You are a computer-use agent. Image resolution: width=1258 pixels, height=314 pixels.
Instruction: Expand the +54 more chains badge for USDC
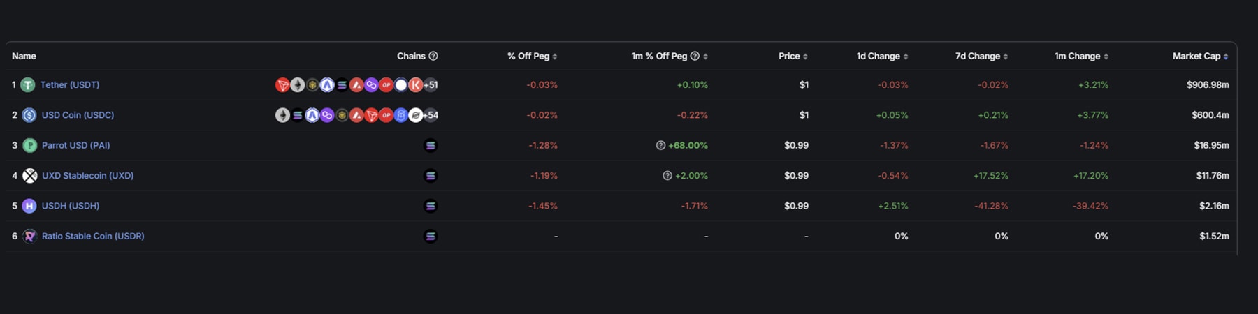[431, 115]
